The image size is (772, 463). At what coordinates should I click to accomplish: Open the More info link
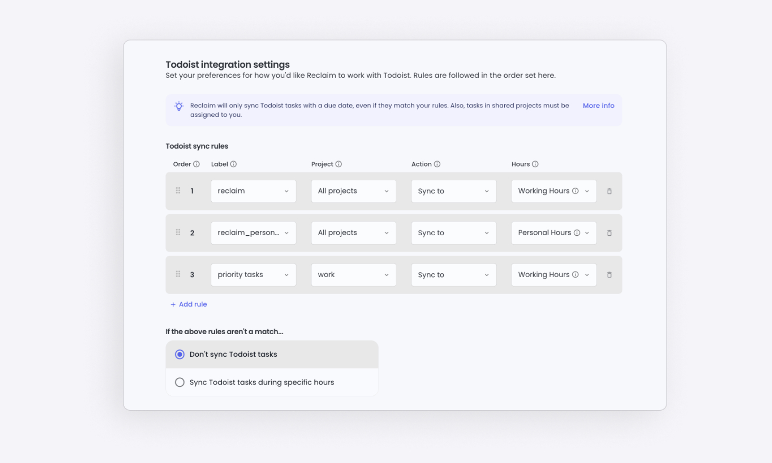[x=598, y=105]
